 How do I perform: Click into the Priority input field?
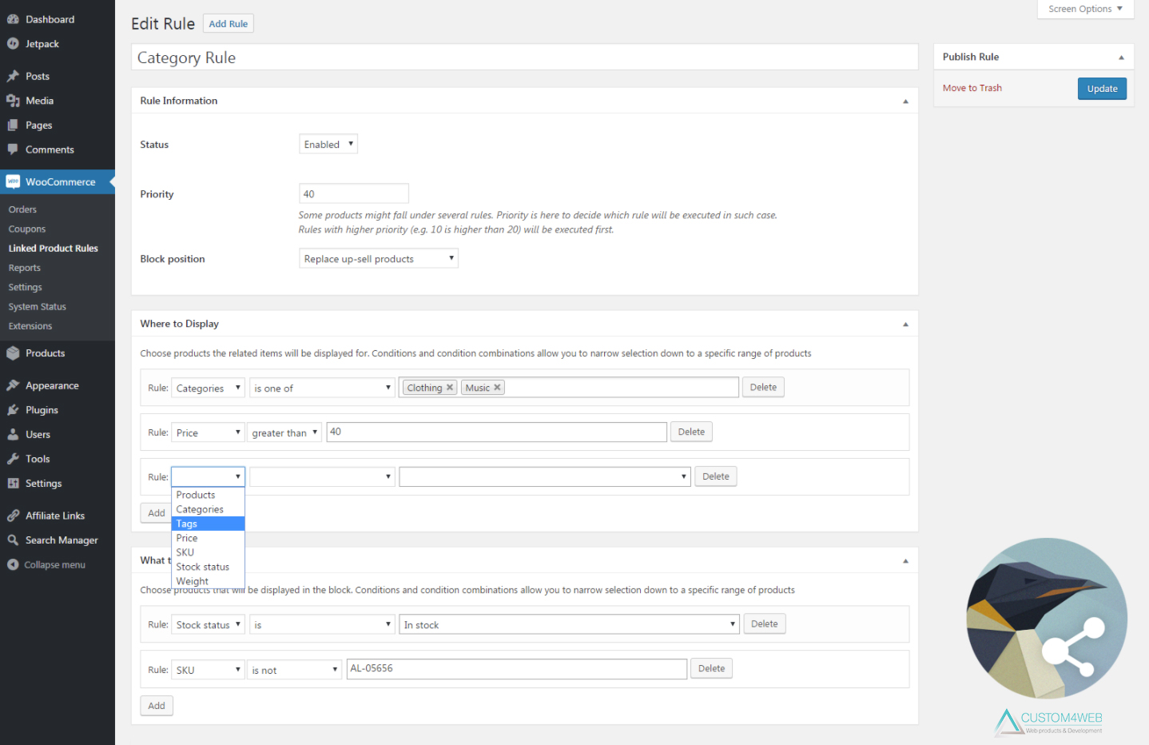tap(353, 194)
